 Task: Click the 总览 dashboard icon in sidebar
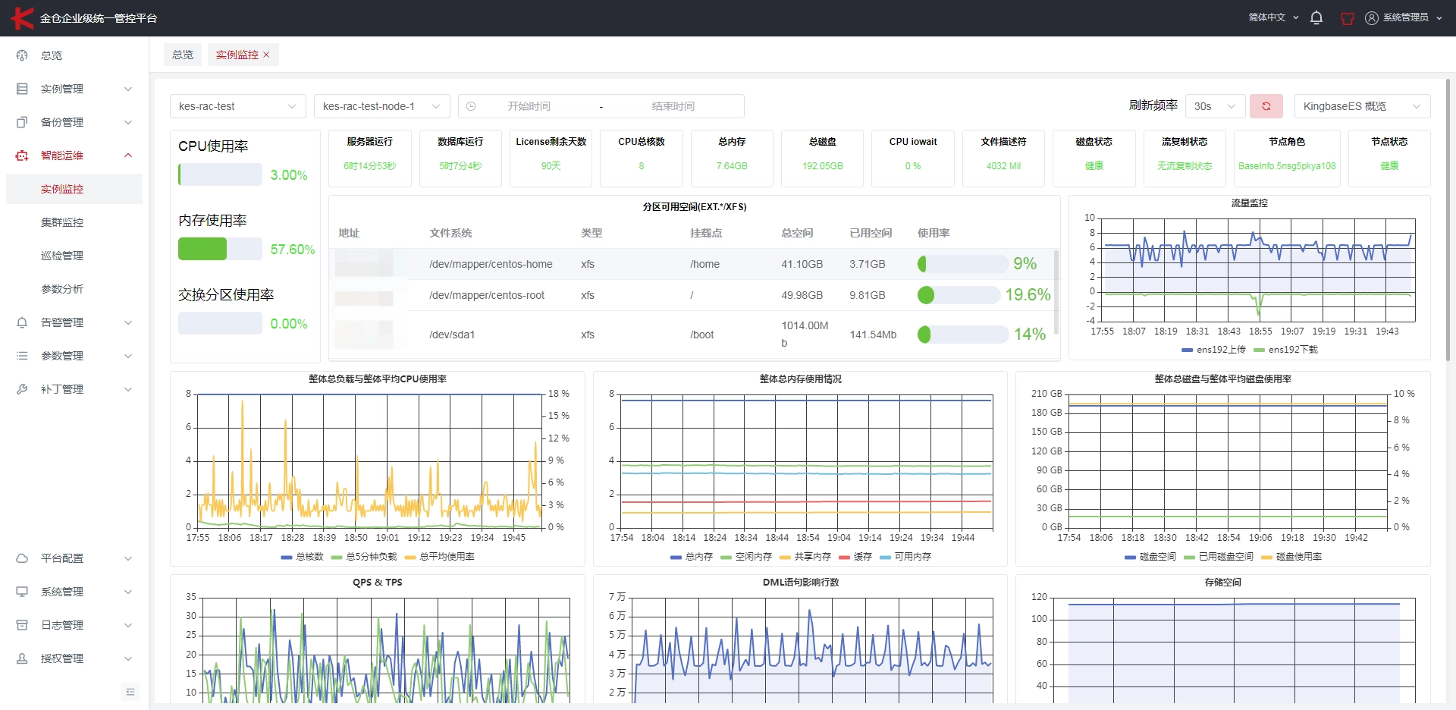[x=22, y=55]
